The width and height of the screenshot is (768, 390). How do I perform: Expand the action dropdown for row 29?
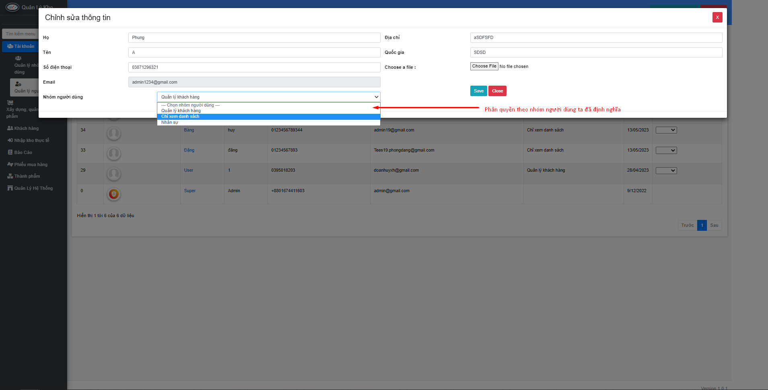666,170
